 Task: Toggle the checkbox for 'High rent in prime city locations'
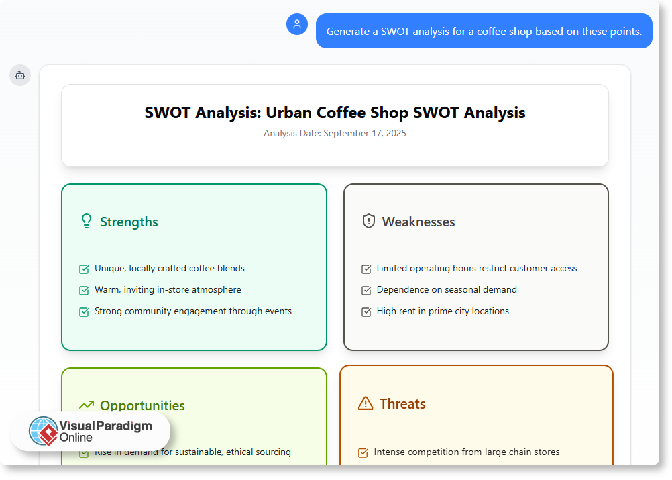pos(366,311)
